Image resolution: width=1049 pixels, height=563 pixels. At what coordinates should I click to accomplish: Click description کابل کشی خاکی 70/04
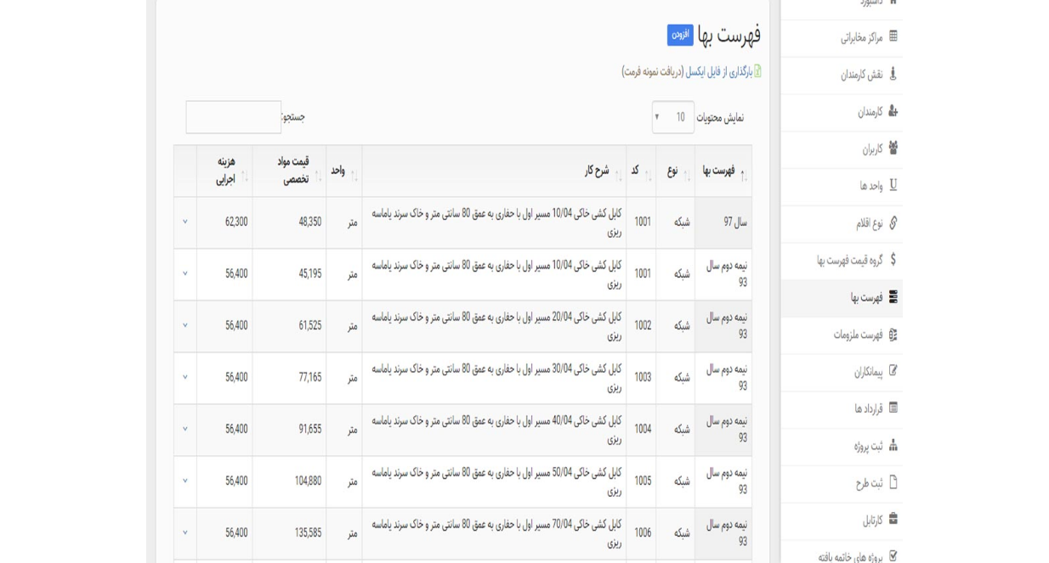point(496,532)
